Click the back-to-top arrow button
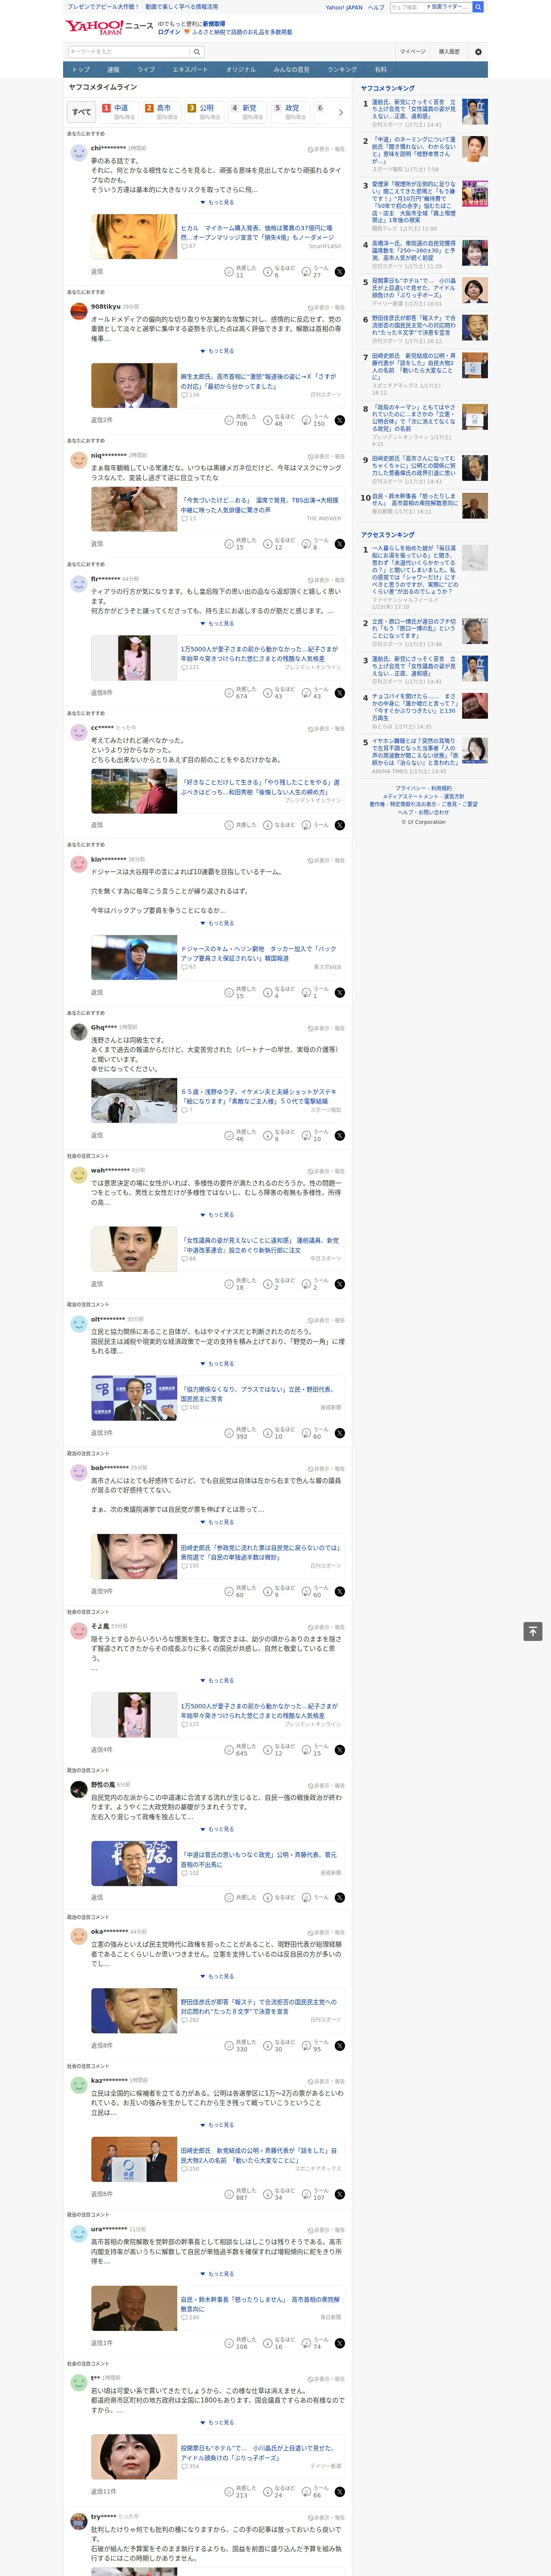 pos(533,1631)
